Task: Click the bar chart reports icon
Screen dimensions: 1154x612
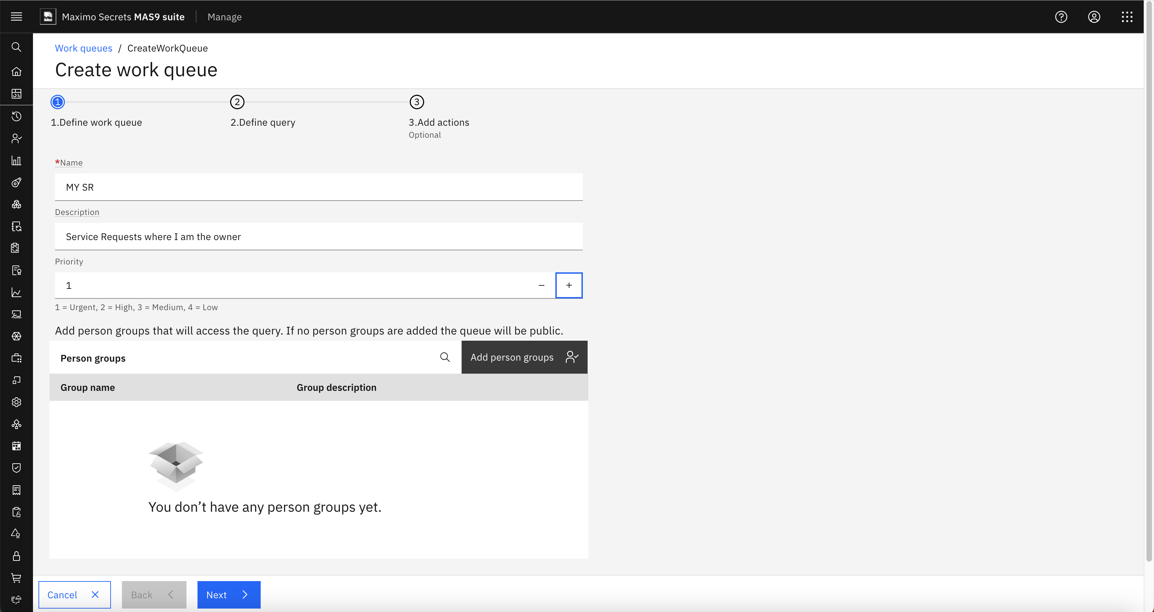Action: pyautogui.click(x=16, y=160)
